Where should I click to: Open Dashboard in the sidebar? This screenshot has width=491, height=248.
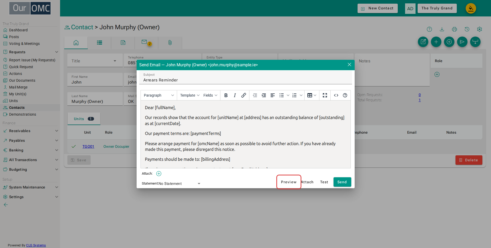pos(18,30)
